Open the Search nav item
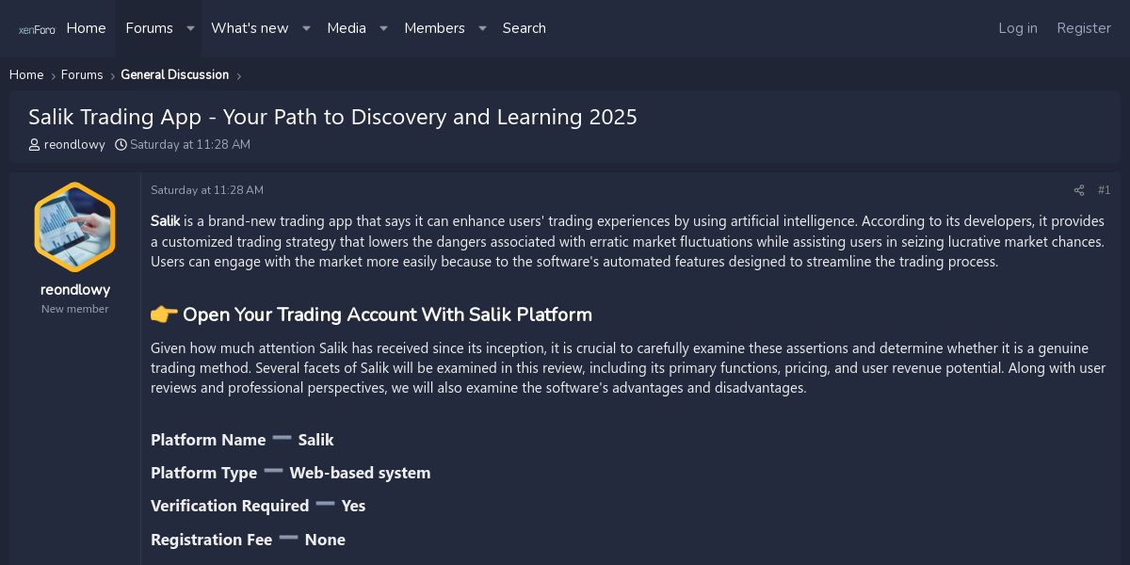This screenshot has height=565, width=1130. [x=524, y=28]
